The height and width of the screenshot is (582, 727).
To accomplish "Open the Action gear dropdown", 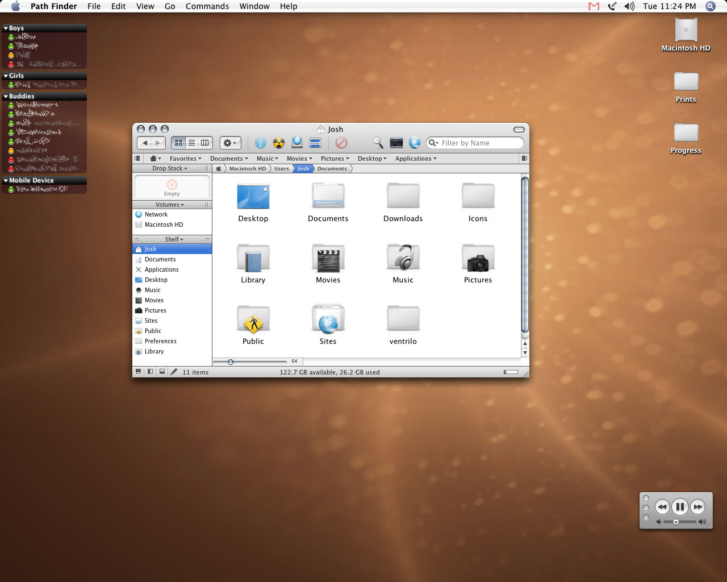I will pyautogui.click(x=231, y=143).
